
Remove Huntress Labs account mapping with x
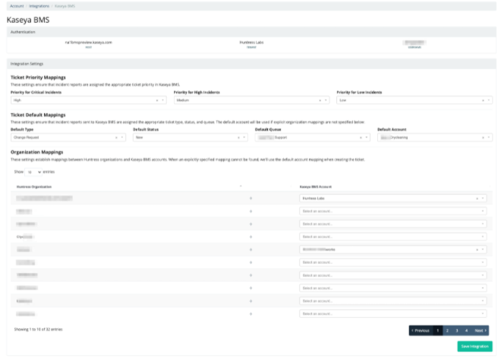pyautogui.click(x=477, y=199)
